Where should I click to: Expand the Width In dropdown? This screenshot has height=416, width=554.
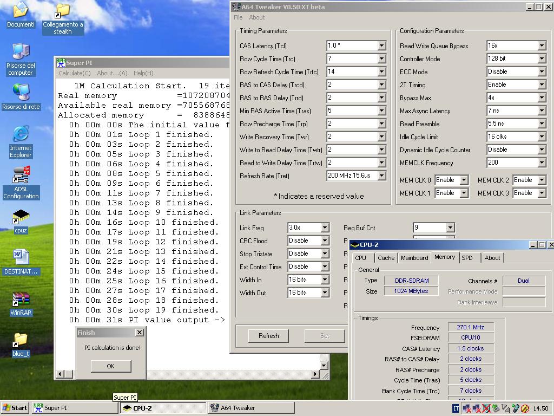point(325,280)
